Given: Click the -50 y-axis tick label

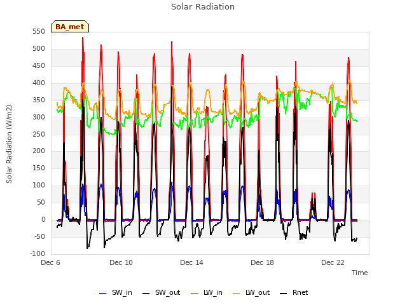Looking at the screenshot, I should tap(39, 236).
